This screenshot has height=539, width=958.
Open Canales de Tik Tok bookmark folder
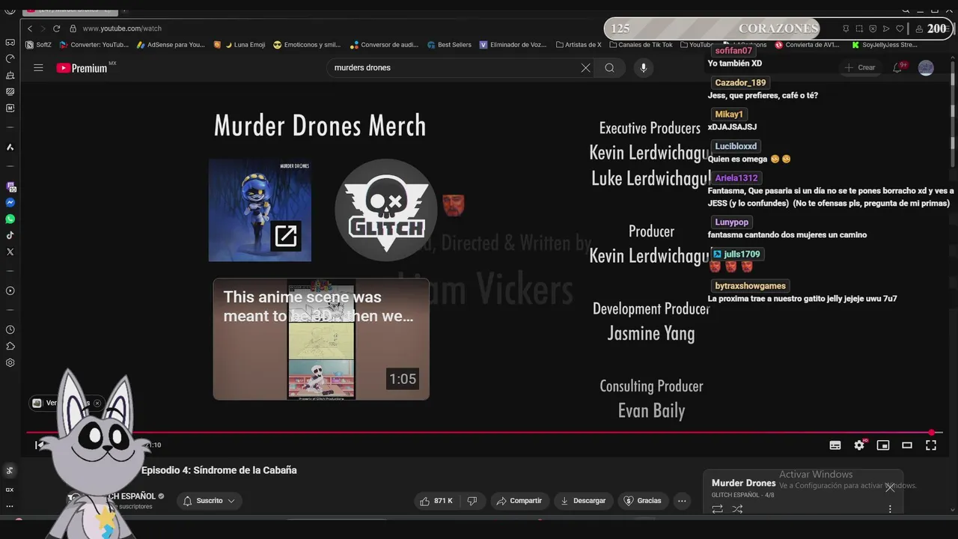pyautogui.click(x=641, y=45)
